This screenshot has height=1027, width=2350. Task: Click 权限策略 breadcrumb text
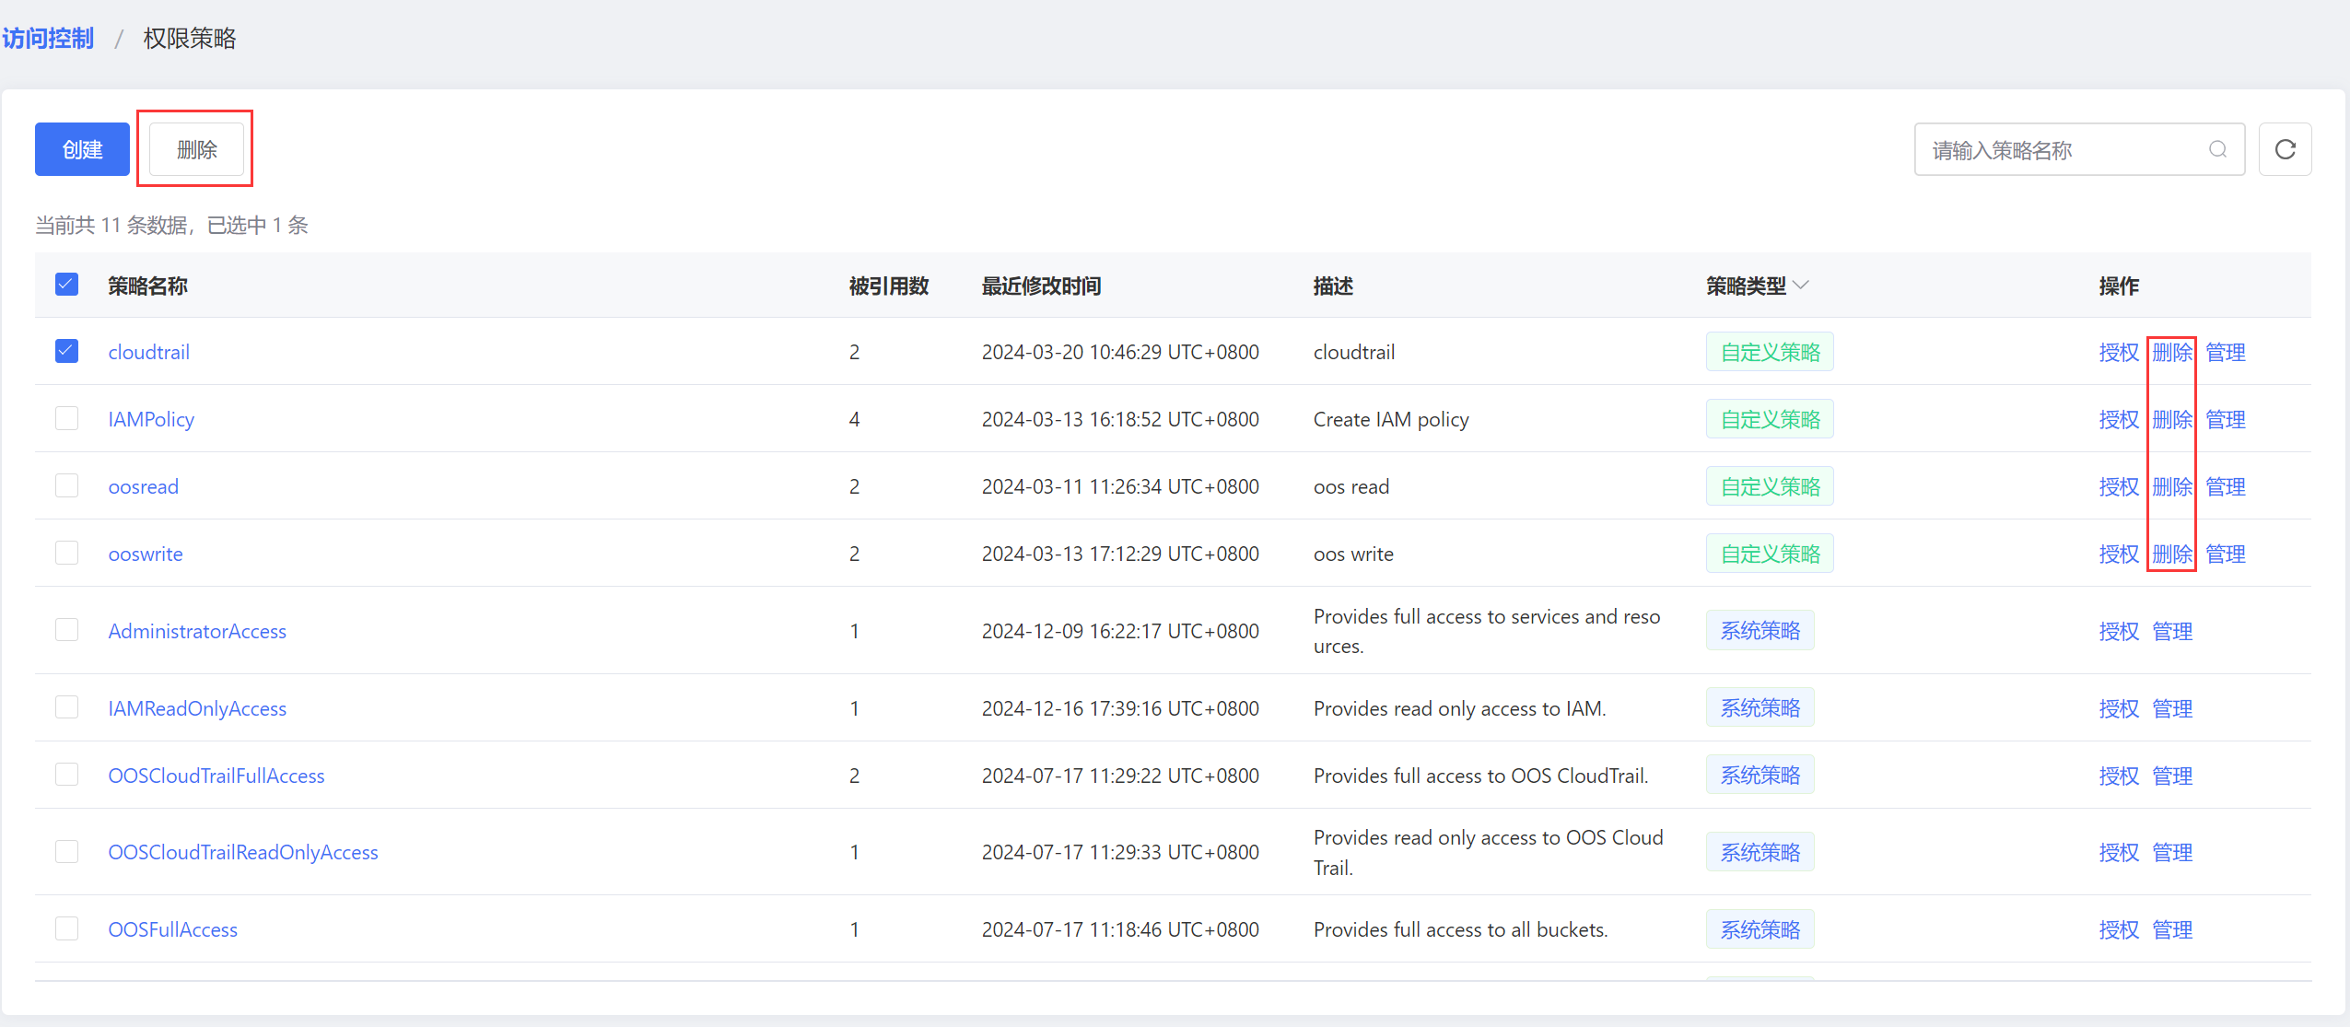click(x=190, y=39)
